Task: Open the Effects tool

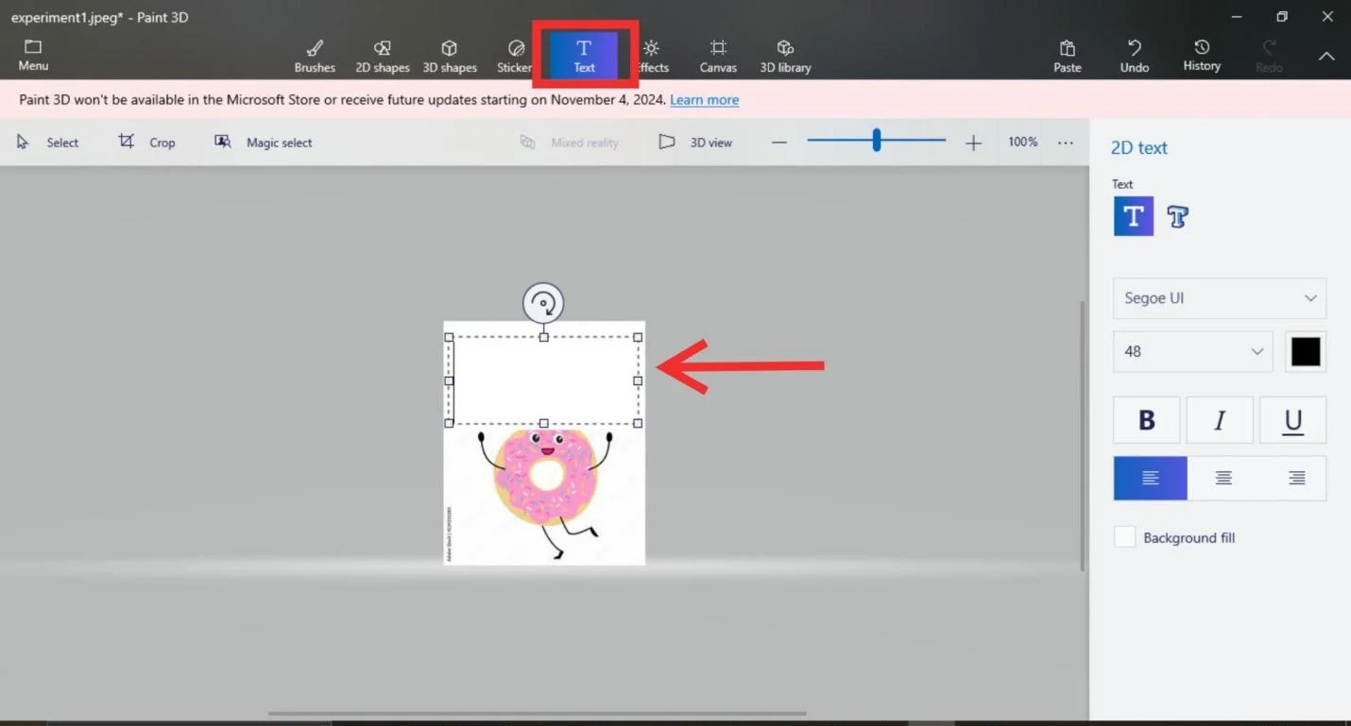Action: (x=652, y=56)
